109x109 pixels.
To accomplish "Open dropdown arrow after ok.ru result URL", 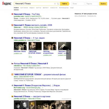I will tap(34, 77).
